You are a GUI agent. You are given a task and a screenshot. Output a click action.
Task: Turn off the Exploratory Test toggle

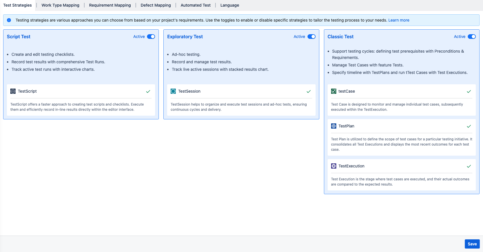pos(312,37)
